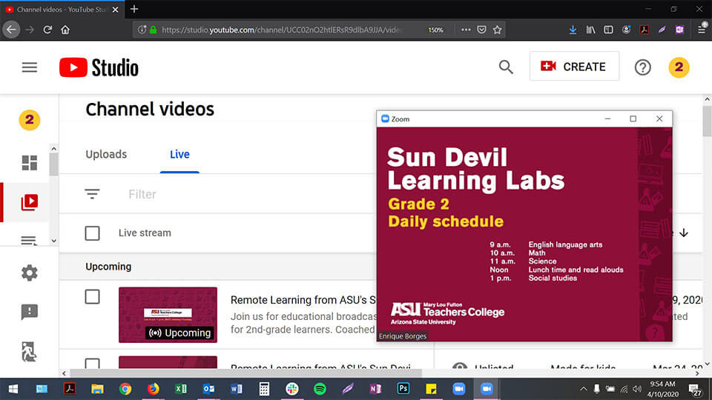The image size is (712, 400).
Task: Click the 'Live stream' column header
Action: click(145, 233)
